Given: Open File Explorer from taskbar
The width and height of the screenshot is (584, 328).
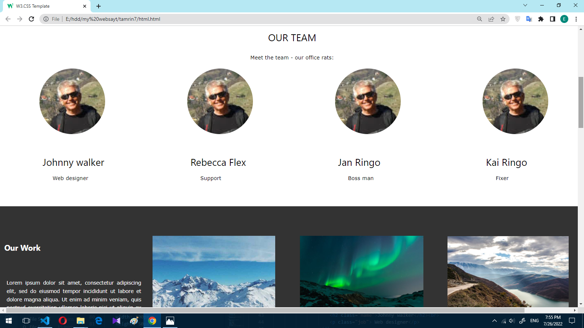Looking at the screenshot, I should point(81,321).
